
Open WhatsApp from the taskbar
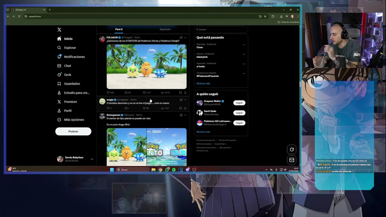[167, 170]
